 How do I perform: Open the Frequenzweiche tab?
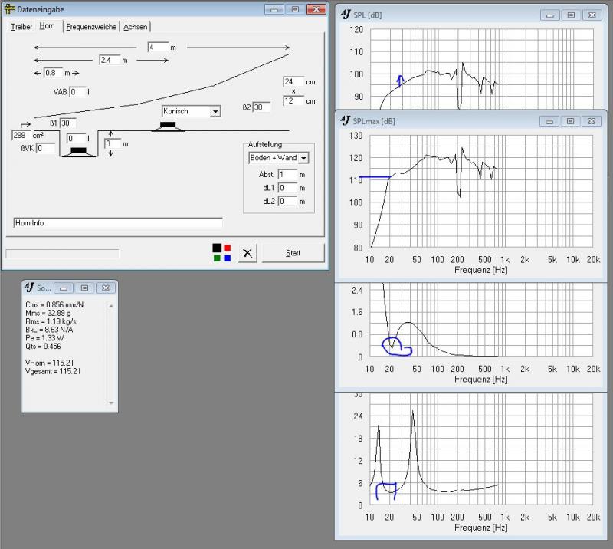tap(91, 26)
